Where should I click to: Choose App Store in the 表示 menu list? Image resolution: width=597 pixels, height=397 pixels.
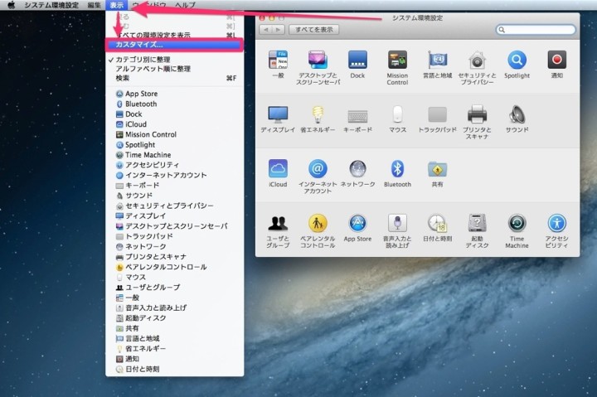tap(174, 94)
